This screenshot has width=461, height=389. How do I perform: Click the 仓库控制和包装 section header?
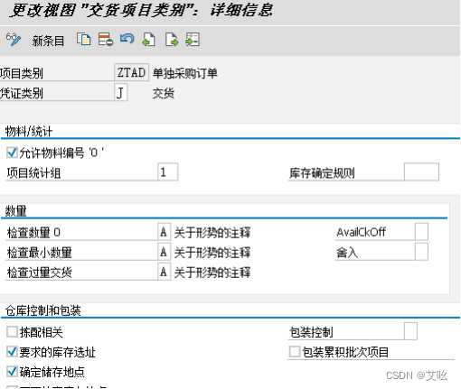tap(43, 310)
